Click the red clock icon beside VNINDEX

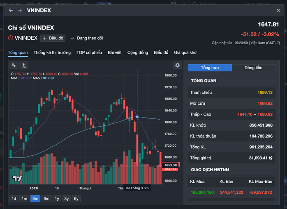(x=11, y=38)
